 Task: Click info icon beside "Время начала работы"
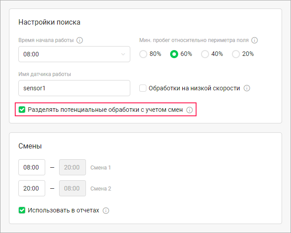(x=80, y=40)
